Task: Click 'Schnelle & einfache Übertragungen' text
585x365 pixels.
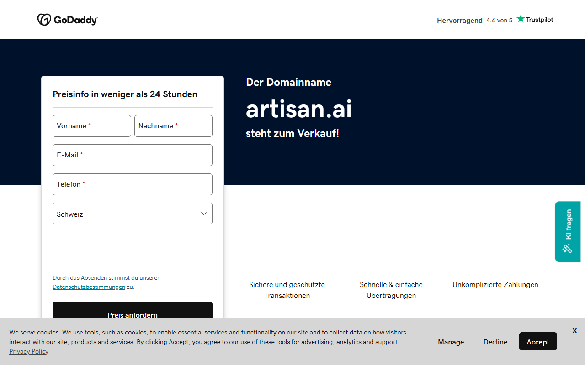Action: click(x=391, y=290)
